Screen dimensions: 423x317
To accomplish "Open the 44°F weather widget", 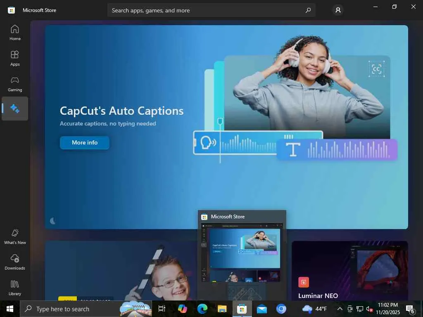I will click(x=314, y=309).
